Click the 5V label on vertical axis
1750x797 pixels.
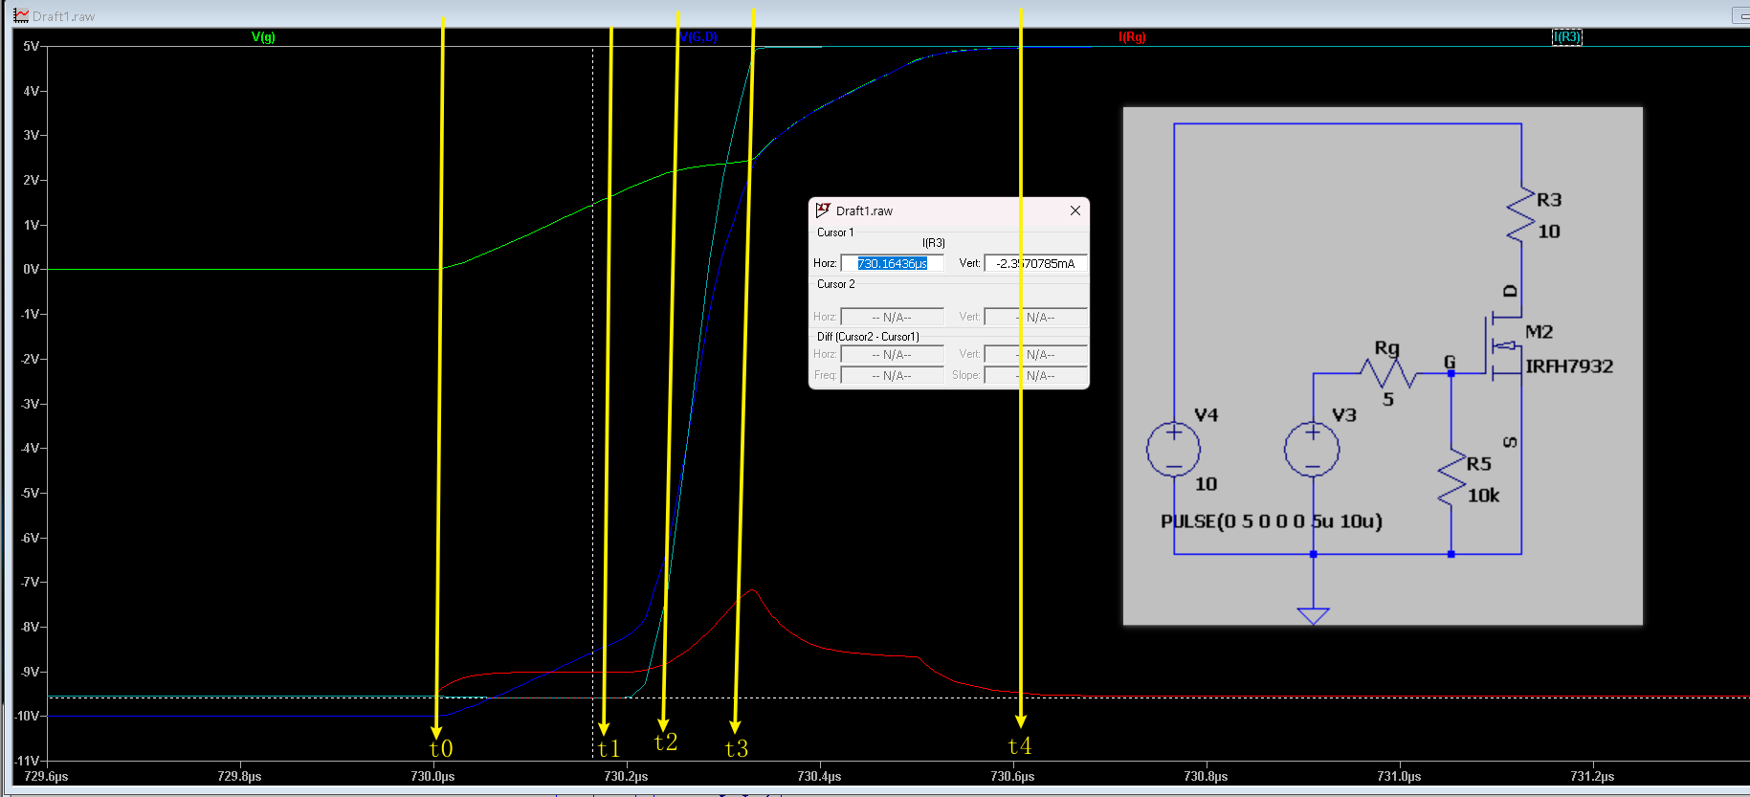pyautogui.click(x=32, y=46)
